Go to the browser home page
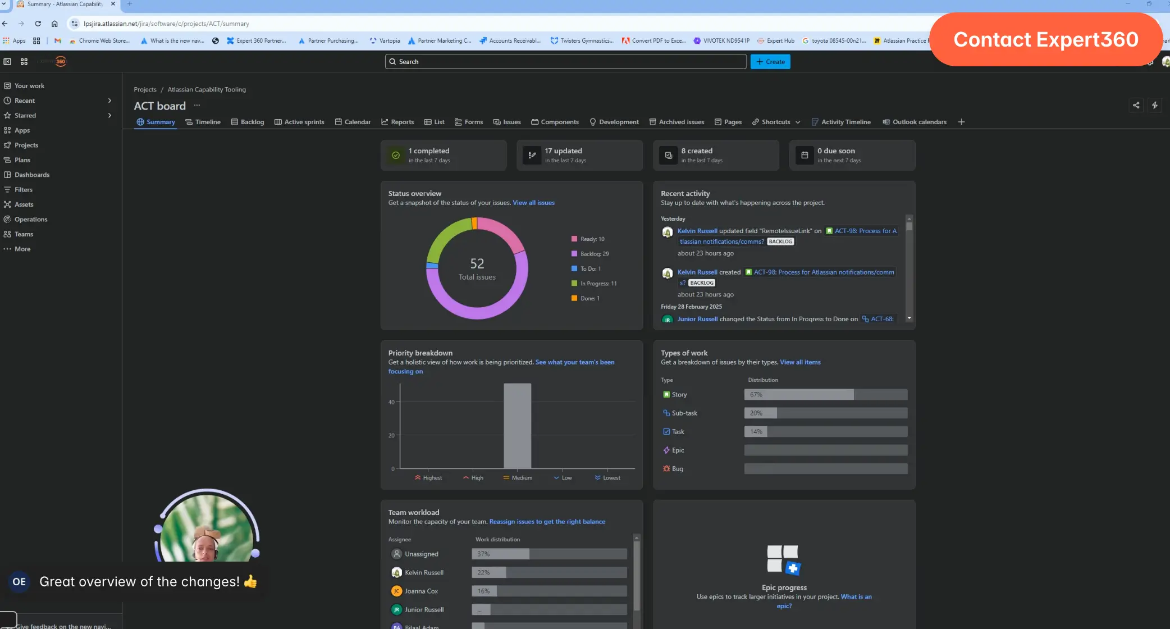 (x=54, y=24)
